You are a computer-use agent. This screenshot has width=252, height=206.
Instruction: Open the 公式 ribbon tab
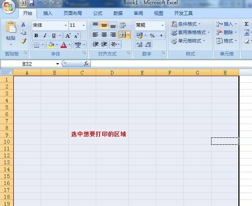pos(98,13)
